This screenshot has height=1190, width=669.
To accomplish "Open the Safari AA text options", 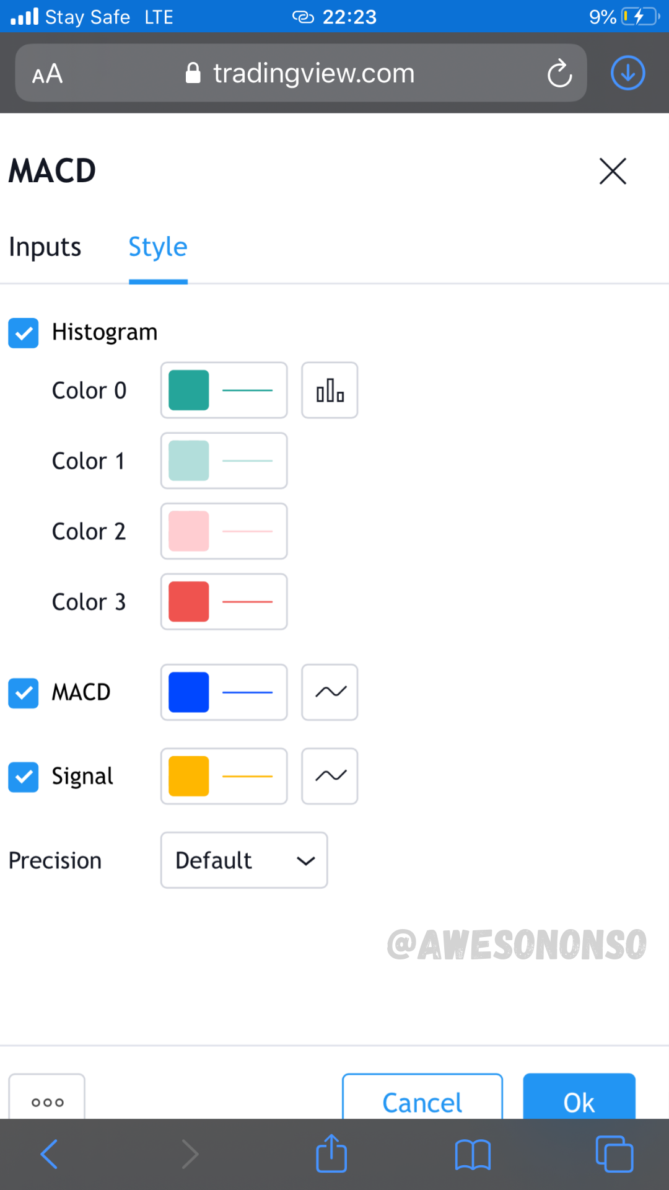I will click(x=48, y=74).
